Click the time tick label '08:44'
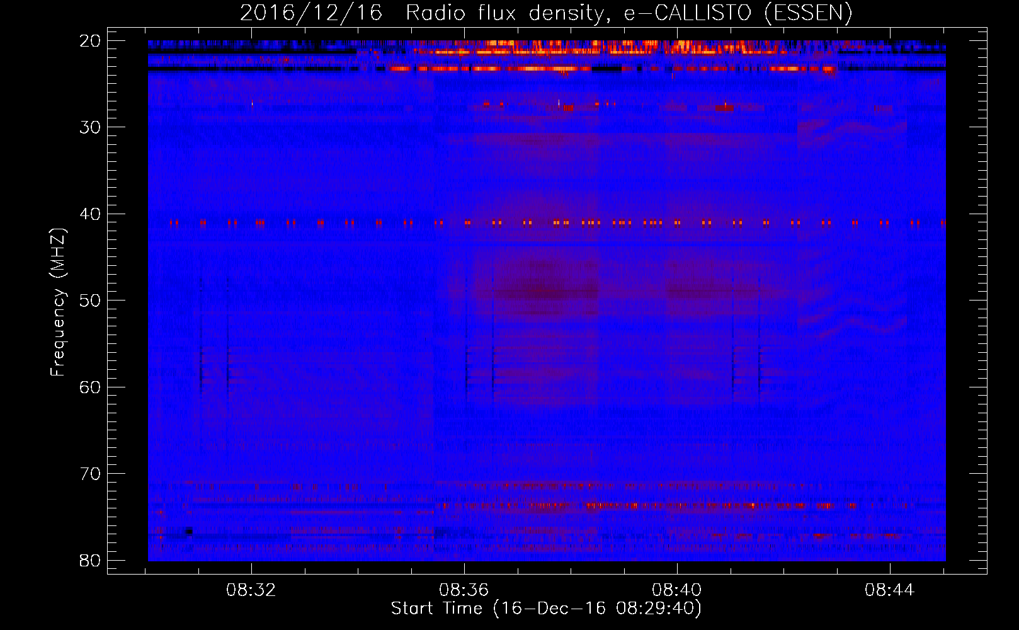 click(x=889, y=590)
